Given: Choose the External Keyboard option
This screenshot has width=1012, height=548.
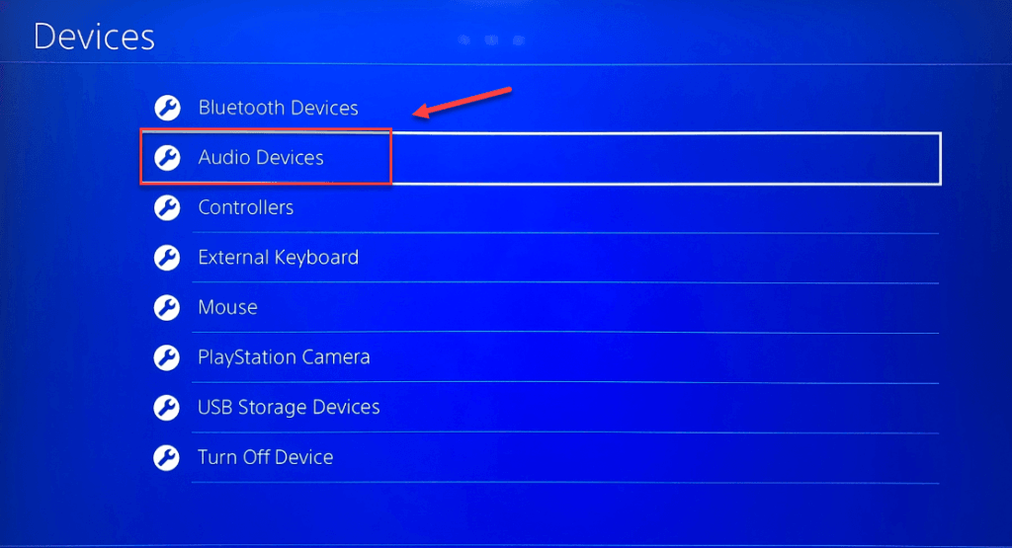Looking at the screenshot, I should pyautogui.click(x=278, y=258).
